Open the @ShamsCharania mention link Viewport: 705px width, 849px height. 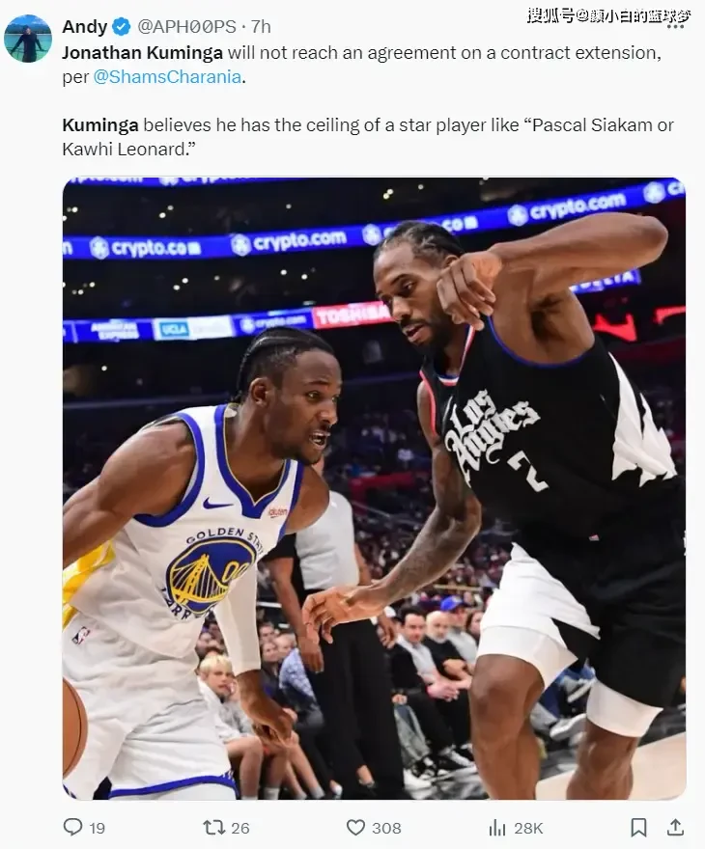[167, 77]
